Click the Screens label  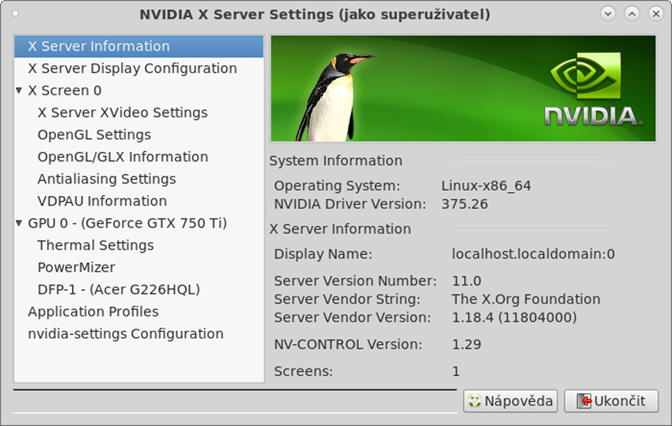(x=304, y=372)
